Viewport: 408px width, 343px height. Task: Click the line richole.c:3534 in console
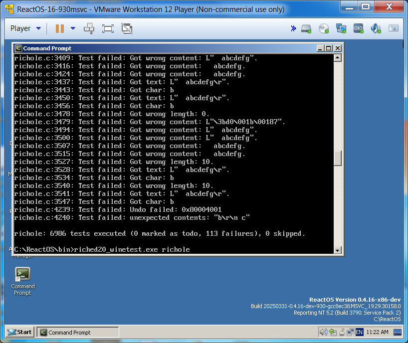pyautogui.click(x=94, y=178)
